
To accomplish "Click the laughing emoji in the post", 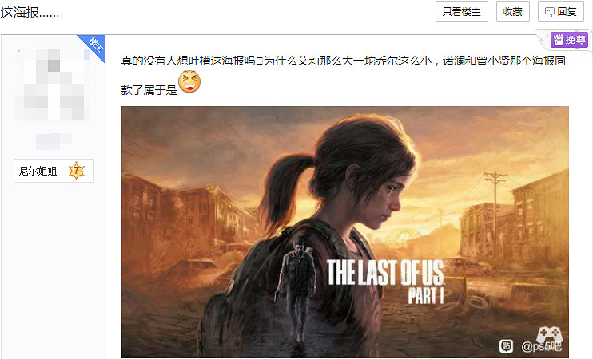I will [189, 81].
